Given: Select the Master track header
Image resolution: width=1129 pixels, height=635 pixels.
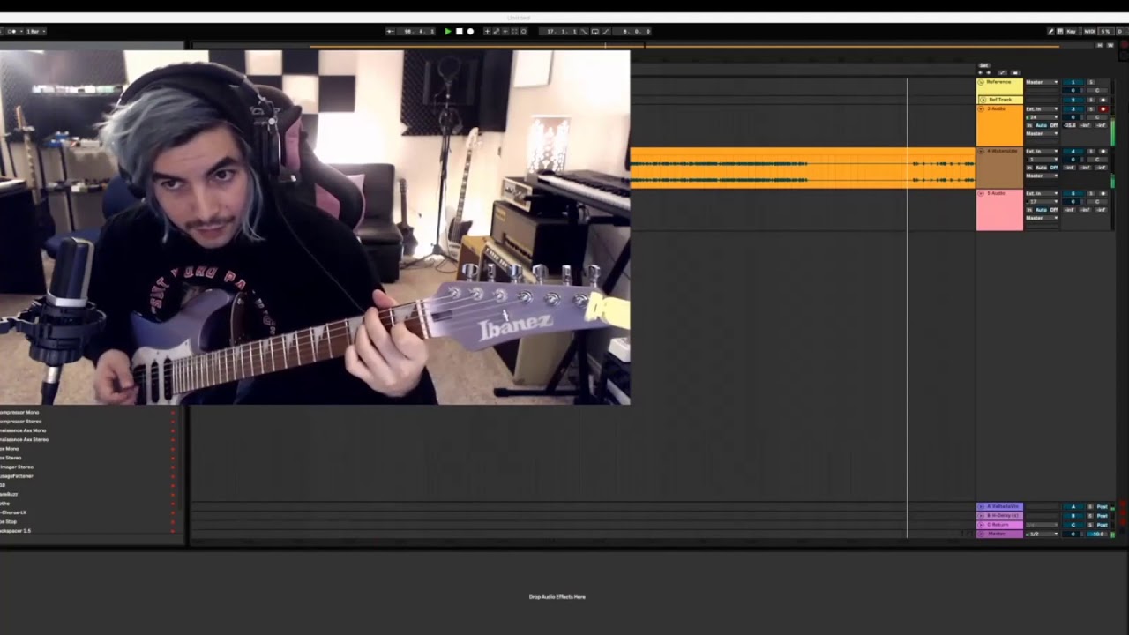Looking at the screenshot, I should (x=1000, y=534).
